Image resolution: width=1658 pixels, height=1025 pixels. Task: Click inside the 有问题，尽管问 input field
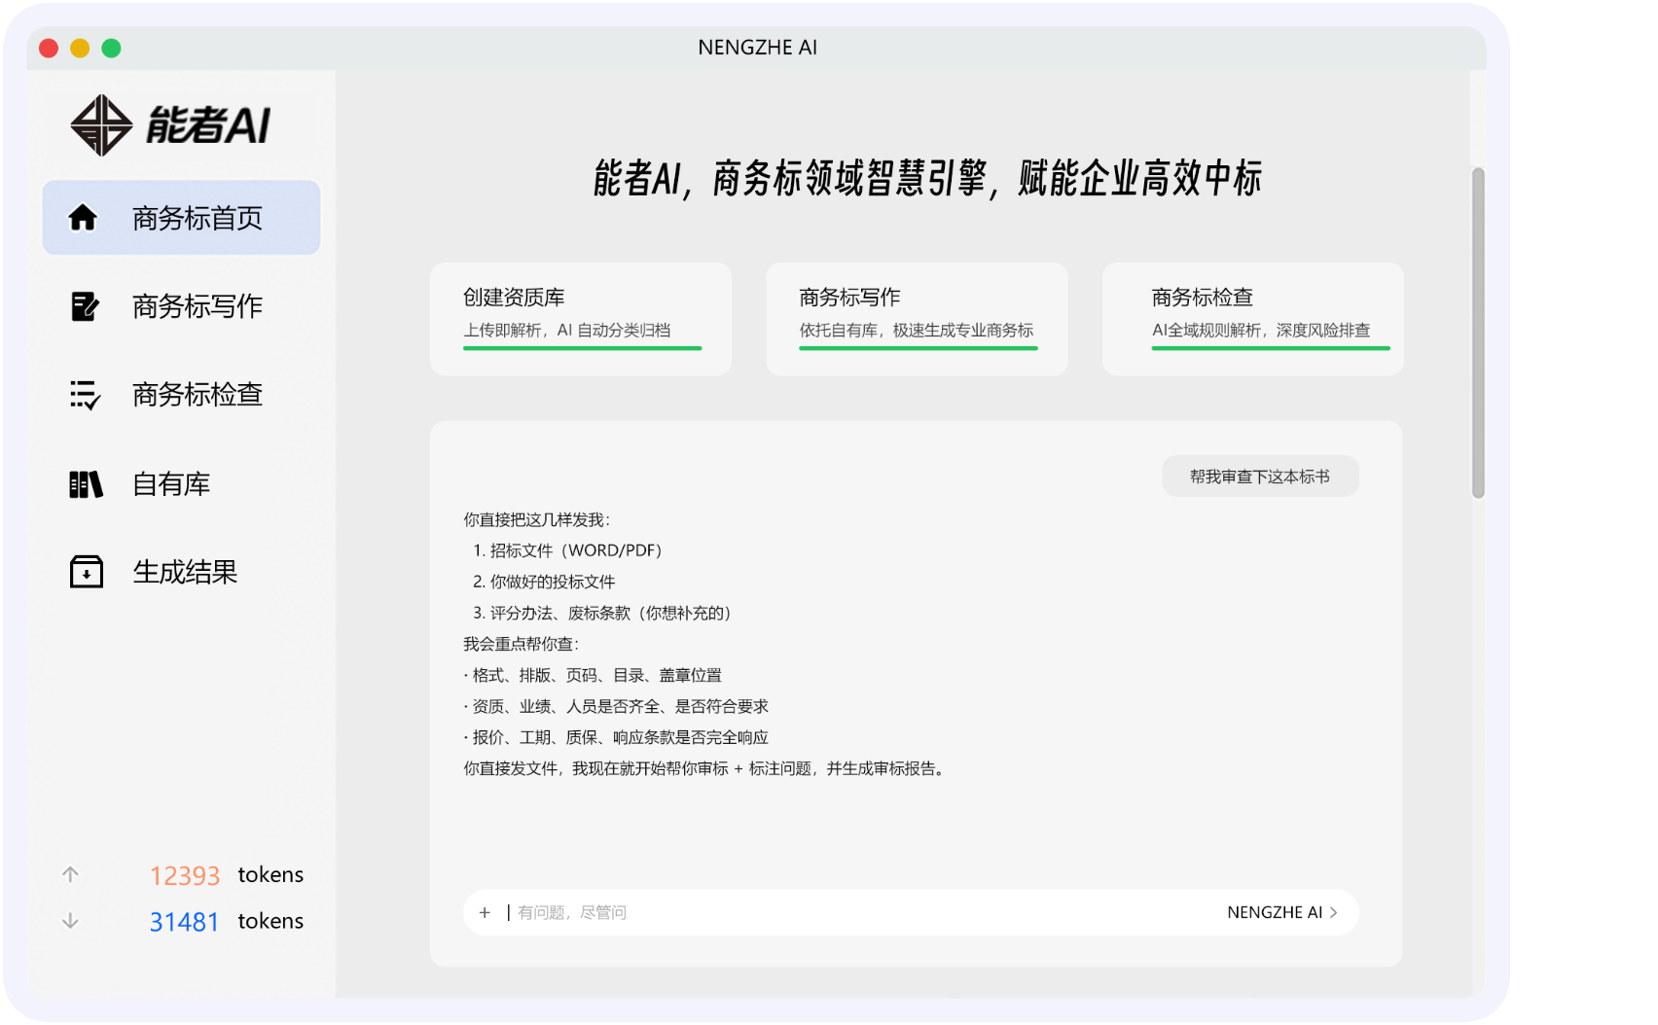681,912
